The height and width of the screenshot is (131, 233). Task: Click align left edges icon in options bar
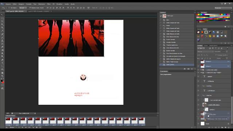point(57,8)
